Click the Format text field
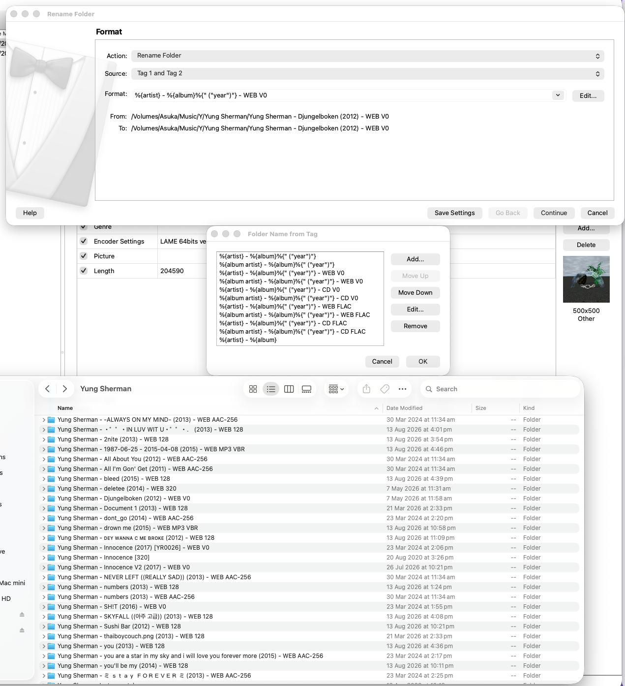Image resolution: width=625 pixels, height=686 pixels. 342,95
